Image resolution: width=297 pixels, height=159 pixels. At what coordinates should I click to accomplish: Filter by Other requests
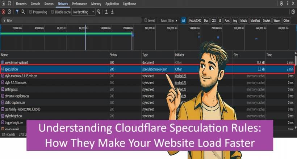pyautogui.click(x=286, y=21)
